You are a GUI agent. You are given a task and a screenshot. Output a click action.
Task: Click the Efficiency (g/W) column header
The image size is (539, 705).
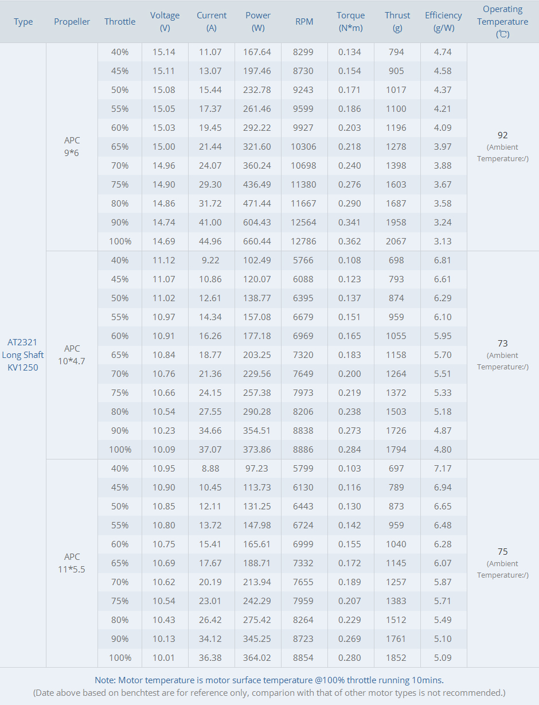[443, 22]
